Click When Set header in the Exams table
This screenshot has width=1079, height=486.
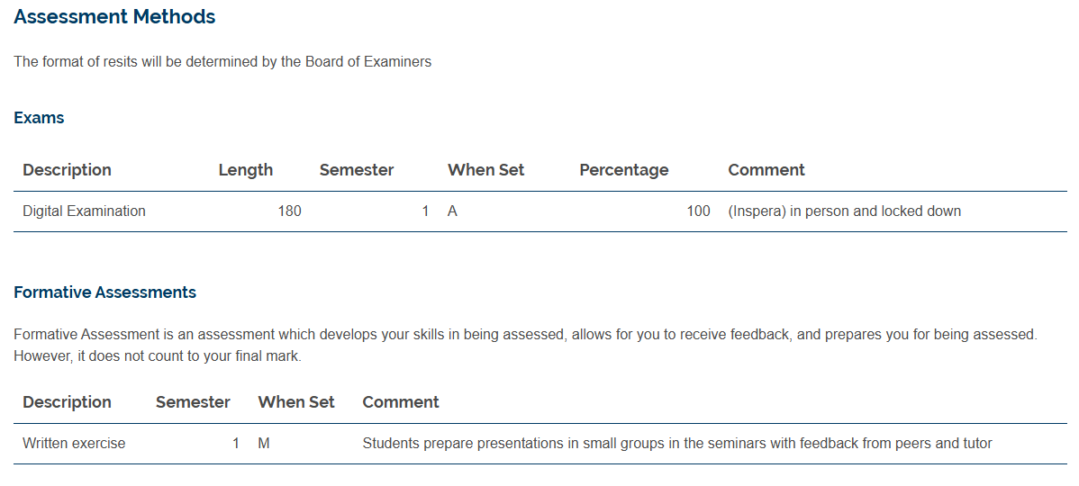point(485,170)
